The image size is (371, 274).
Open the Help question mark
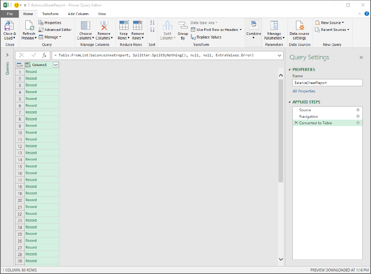coord(366,14)
